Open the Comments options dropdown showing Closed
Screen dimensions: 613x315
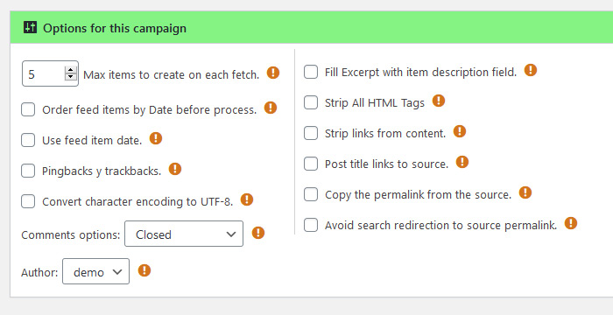point(184,234)
